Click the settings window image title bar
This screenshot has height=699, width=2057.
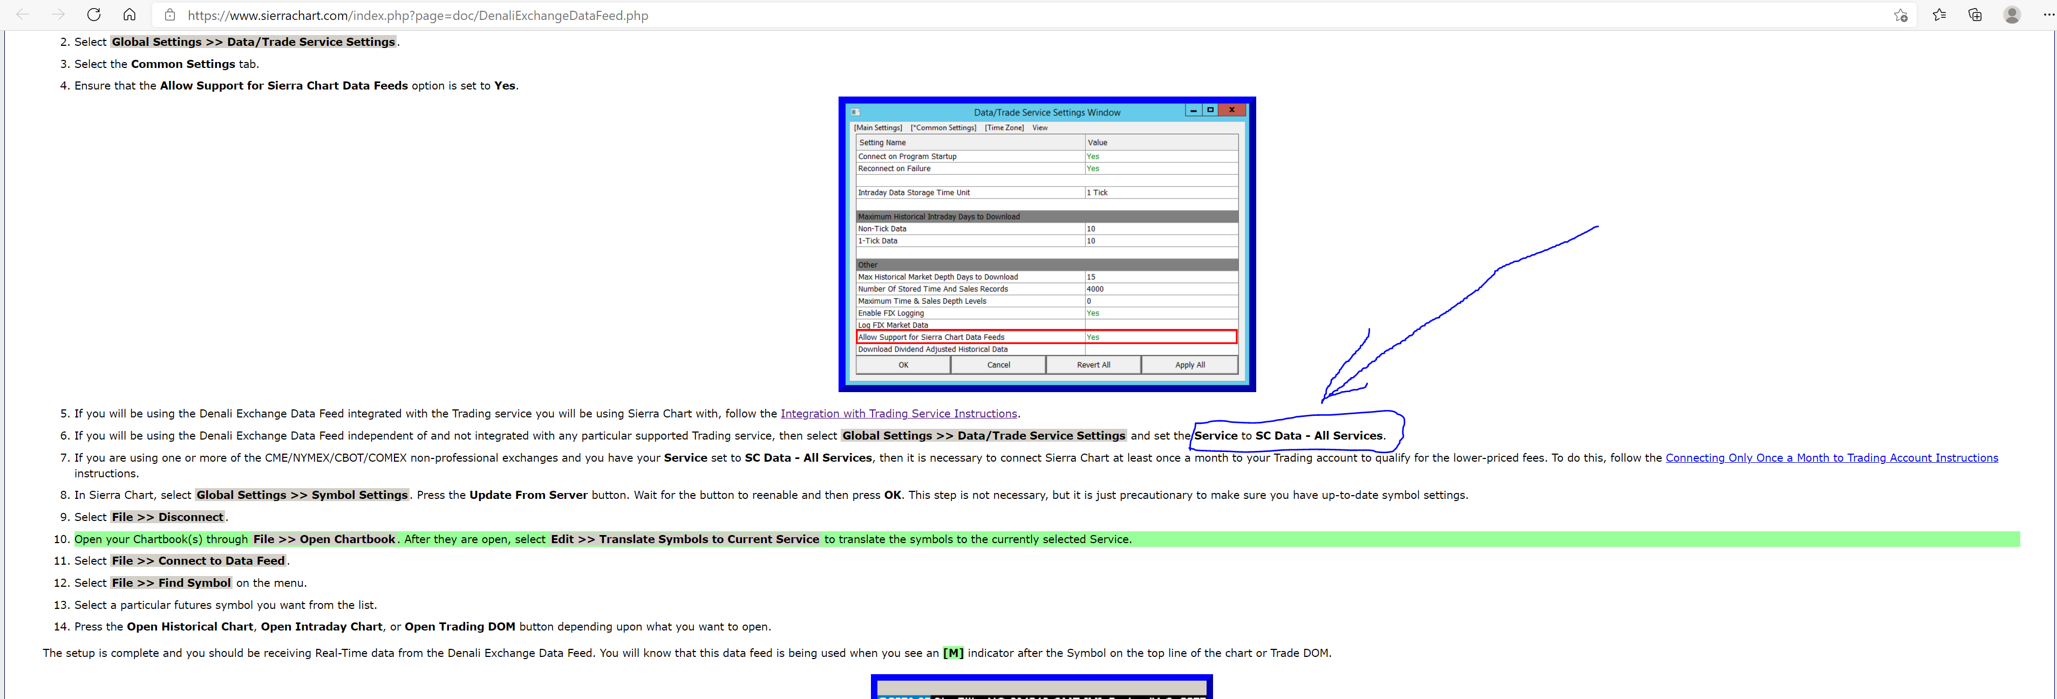click(x=1047, y=113)
